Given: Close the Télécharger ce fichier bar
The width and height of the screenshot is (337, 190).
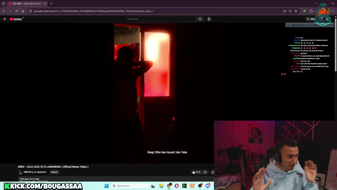Looking at the screenshot, I should (333, 25).
